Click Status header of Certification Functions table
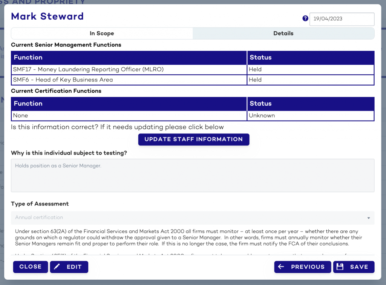The width and height of the screenshot is (386, 285). (x=310, y=103)
